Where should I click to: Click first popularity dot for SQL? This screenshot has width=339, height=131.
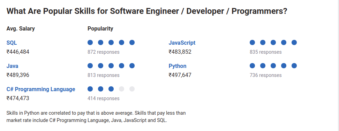[90, 43]
